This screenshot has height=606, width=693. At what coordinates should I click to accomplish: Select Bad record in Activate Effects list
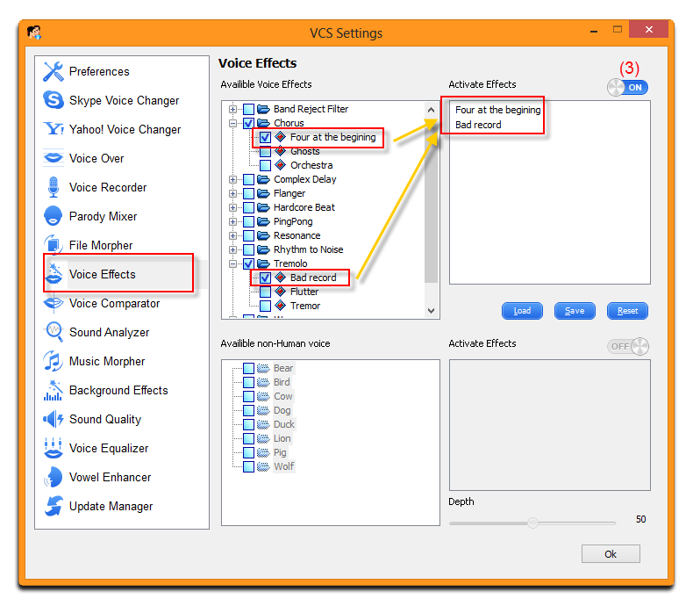478,125
